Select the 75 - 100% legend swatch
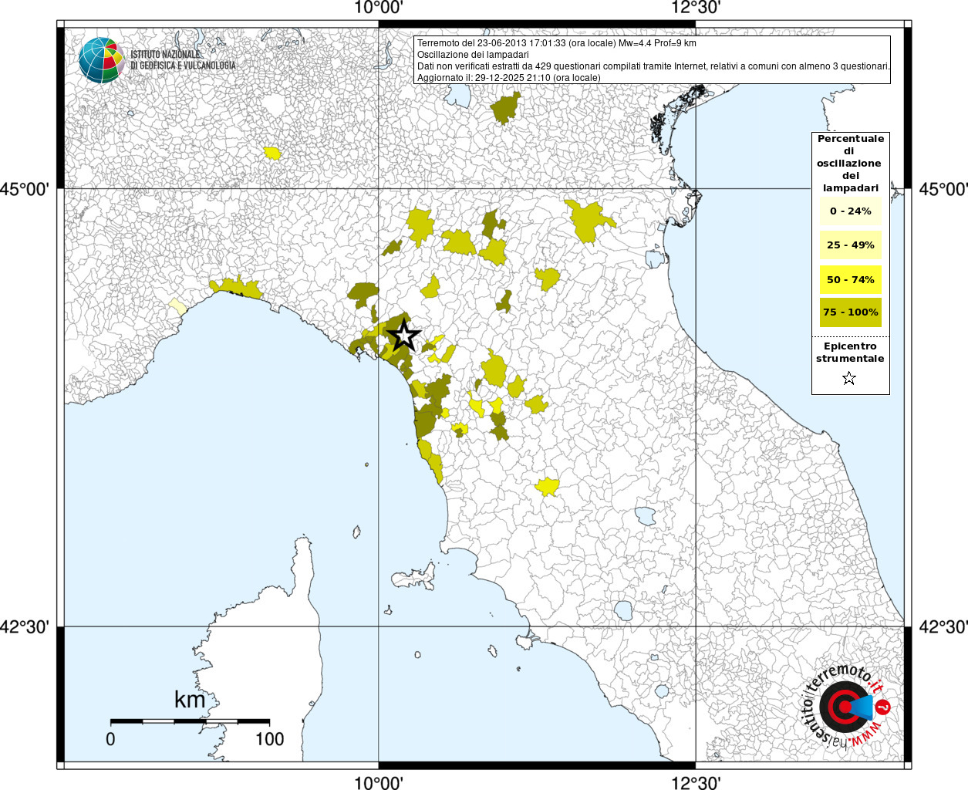Screen dimensions: 968x790 point(850,312)
